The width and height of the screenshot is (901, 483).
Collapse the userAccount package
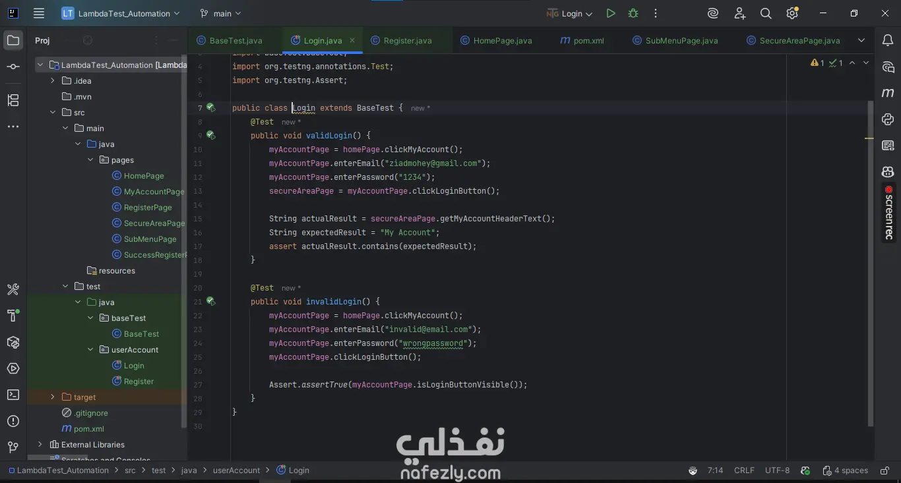click(x=90, y=350)
